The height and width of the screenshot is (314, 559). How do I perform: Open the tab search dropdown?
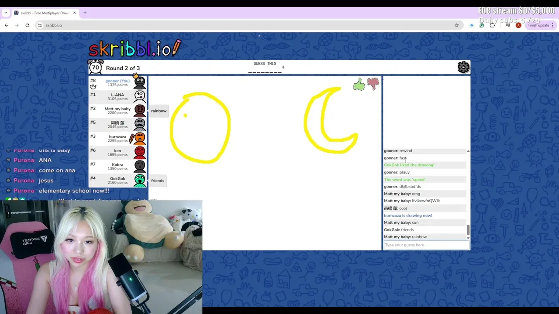click(x=6, y=13)
